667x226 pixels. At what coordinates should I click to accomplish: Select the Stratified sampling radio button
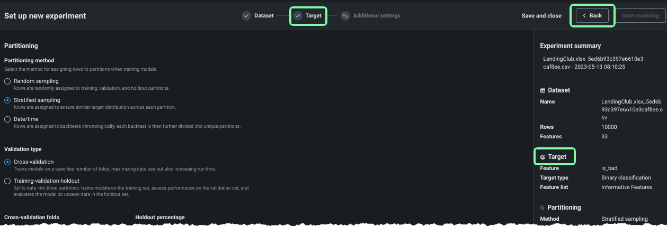click(7, 100)
